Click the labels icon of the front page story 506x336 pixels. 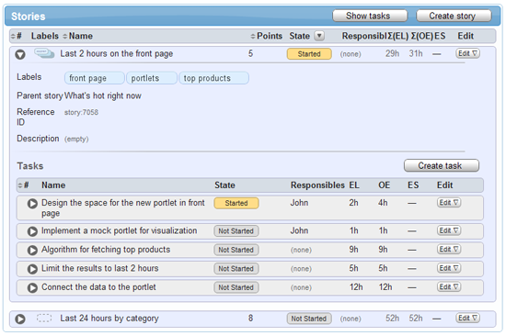(x=44, y=53)
